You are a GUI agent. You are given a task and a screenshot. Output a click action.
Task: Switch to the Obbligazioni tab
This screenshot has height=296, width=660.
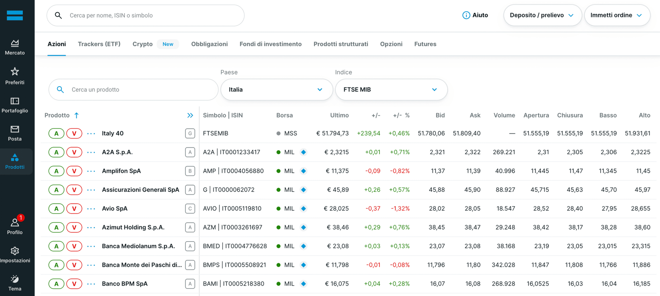pyautogui.click(x=209, y=44)
